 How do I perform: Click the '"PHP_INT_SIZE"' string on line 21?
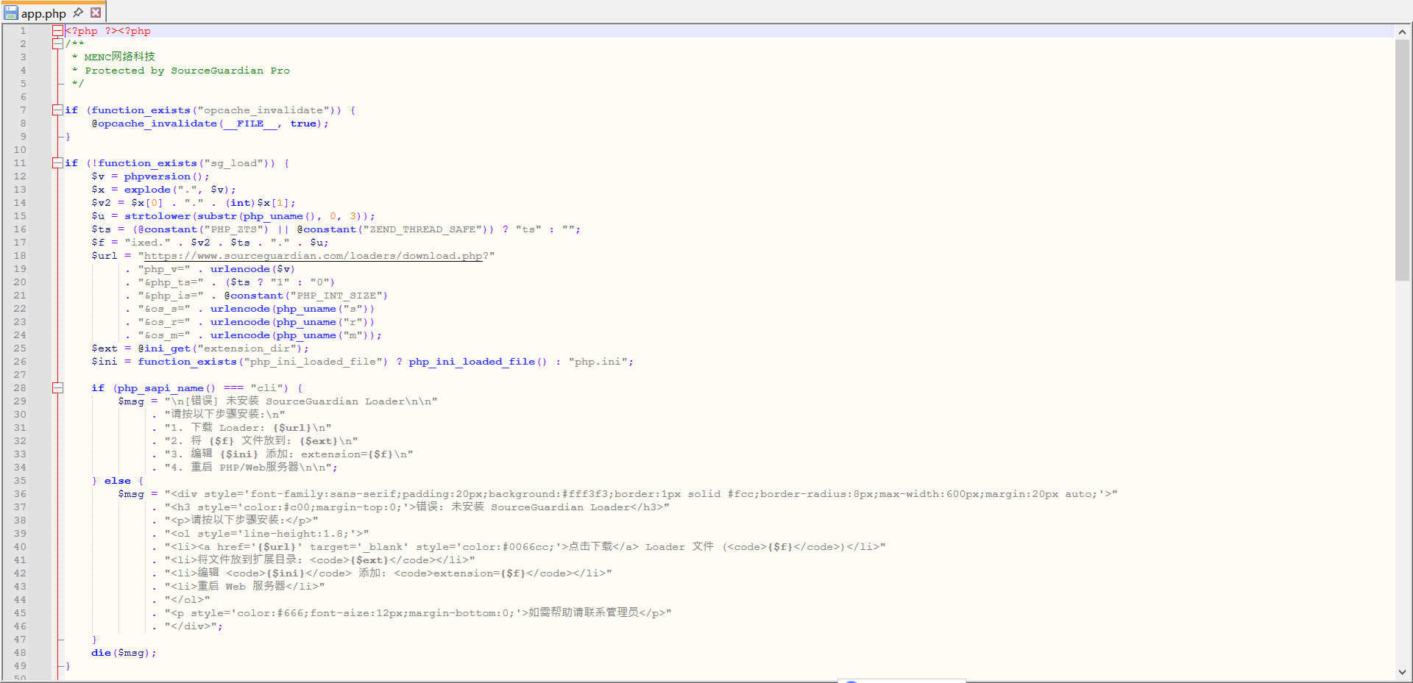[335, 296]
